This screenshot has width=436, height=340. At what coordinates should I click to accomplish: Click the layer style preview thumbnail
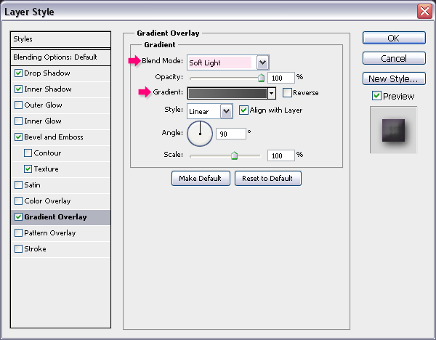click(393, 130)
